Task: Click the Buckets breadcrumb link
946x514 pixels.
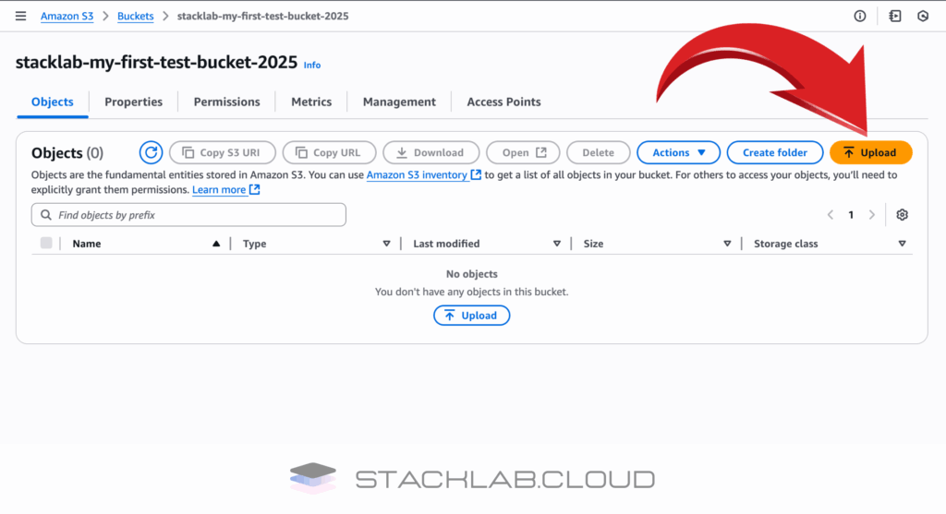Action: pyautogui.click(x=136, y=17)
